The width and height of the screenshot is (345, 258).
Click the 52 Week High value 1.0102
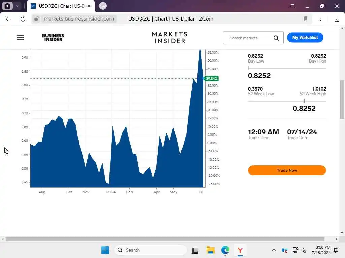319,89
